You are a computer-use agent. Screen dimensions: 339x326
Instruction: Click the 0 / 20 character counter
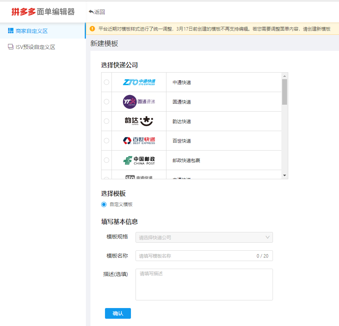[x=263, y=256]
